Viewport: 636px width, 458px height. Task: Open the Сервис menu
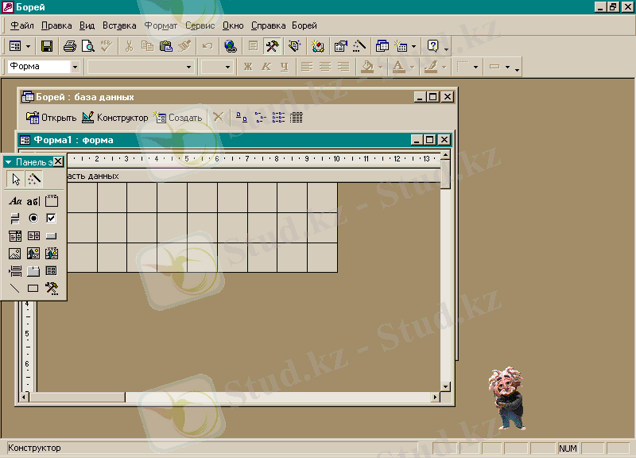tap(200, 25)
